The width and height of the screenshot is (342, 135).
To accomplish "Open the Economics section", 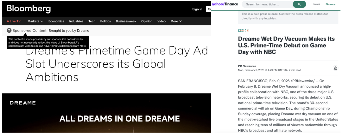I will click(x=56, y=21).
